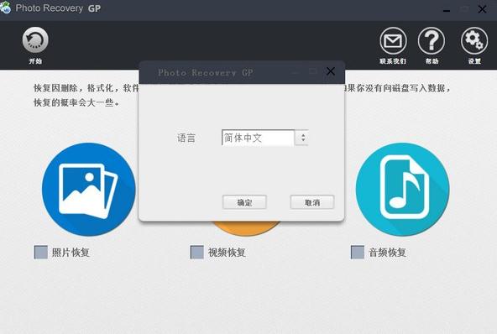Click the 开始 start recovery icon
Screen dimensions: 497x334
(35, 40)
